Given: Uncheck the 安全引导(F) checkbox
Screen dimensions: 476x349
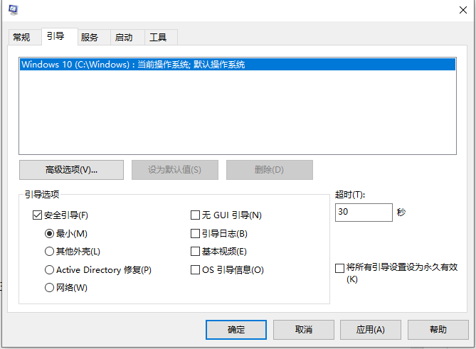Looking at the screenshot, I should pos(38,215).
